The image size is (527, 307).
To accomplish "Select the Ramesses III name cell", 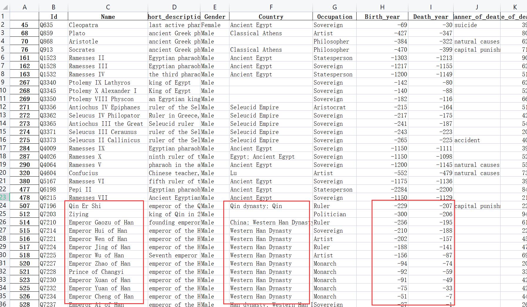I will [108, 66].
